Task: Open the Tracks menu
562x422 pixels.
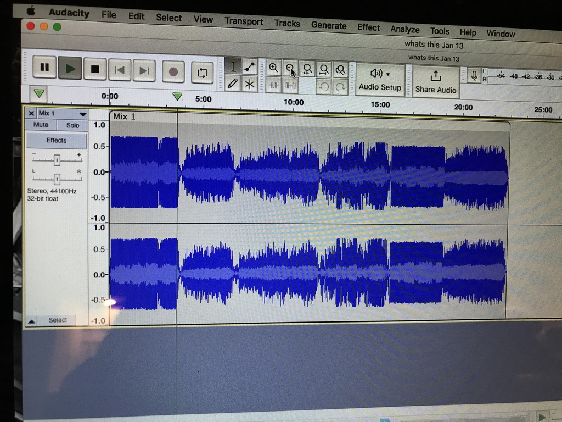Action: pyautogui.click(x=287, y=23)
